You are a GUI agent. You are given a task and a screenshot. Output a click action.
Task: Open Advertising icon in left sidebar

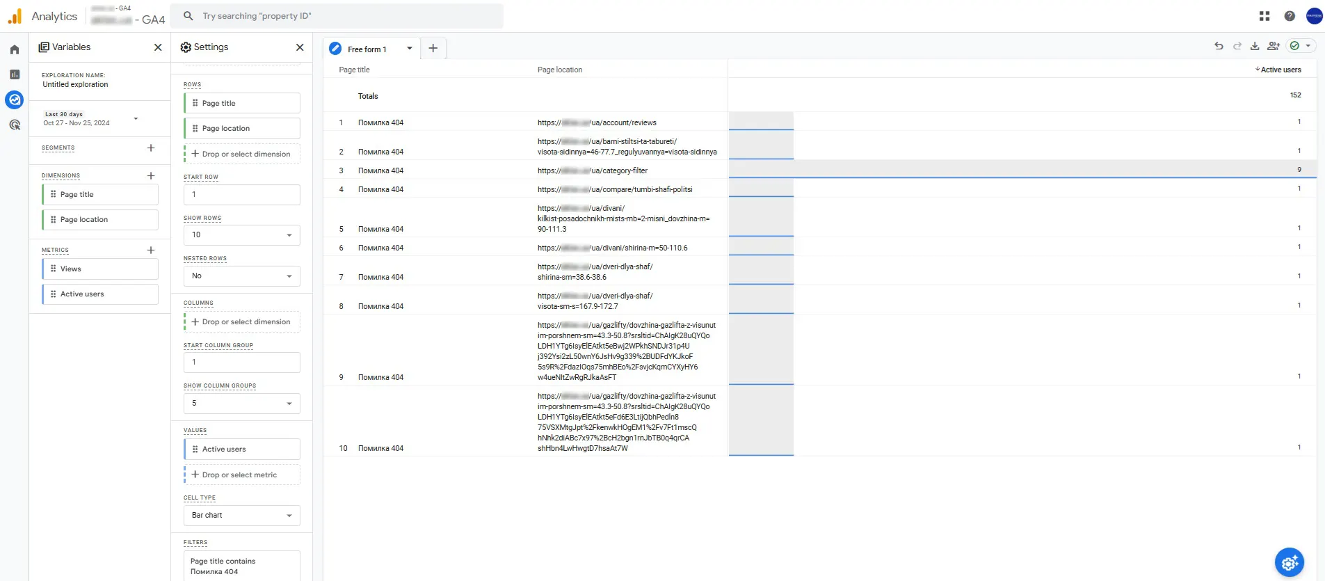click(x=14, y=125)
